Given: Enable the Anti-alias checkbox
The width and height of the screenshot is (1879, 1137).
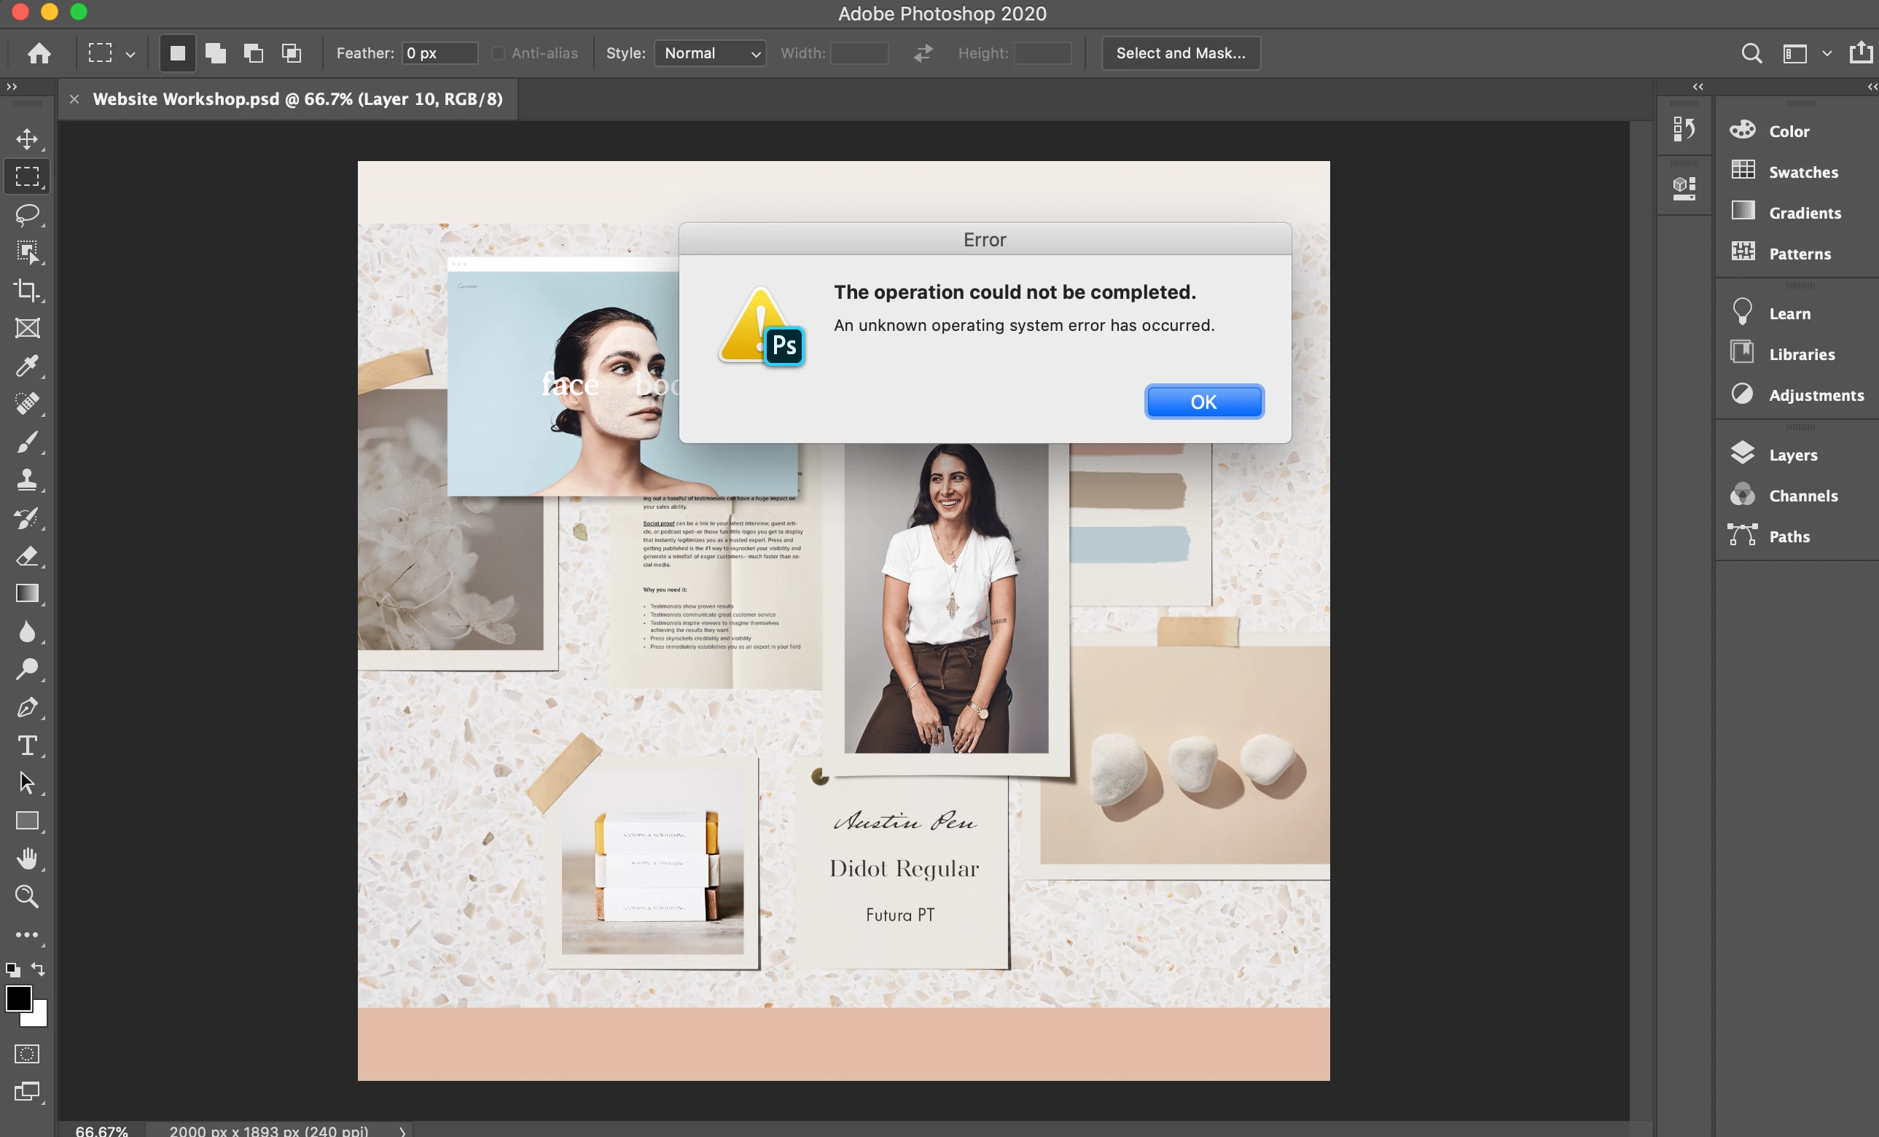Looking at the screenshot, I should tap(498, 53).
